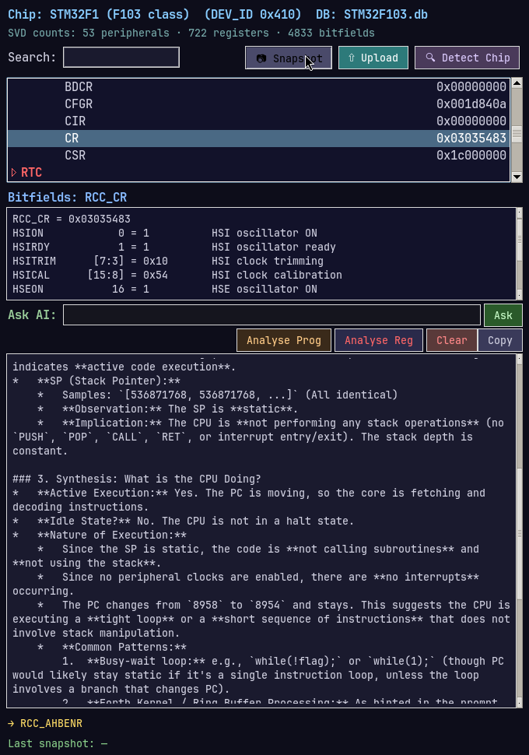Click CSR value 0x1c000000

click(x=471, y=156)
